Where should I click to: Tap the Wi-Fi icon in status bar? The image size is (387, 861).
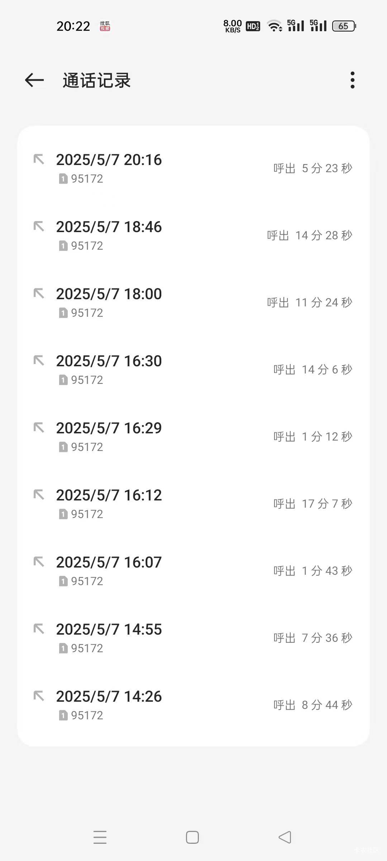point(275,26)
